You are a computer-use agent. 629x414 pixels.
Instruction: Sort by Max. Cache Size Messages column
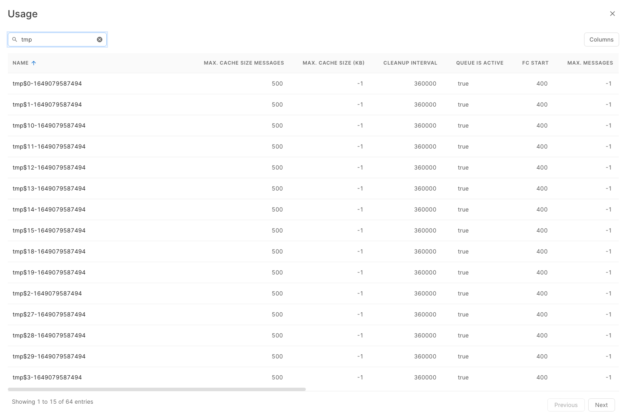(244, 63)
